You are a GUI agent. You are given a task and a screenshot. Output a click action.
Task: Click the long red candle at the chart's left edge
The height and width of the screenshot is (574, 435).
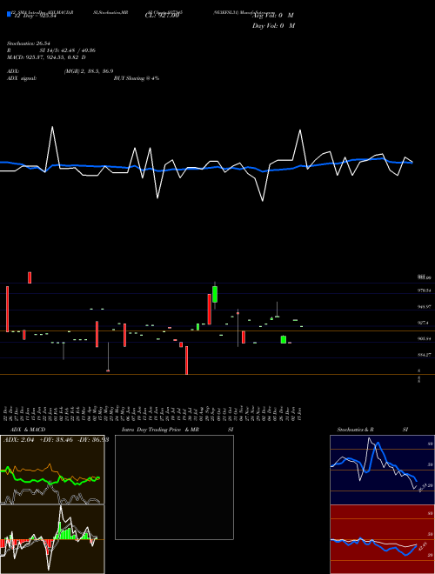7,309
